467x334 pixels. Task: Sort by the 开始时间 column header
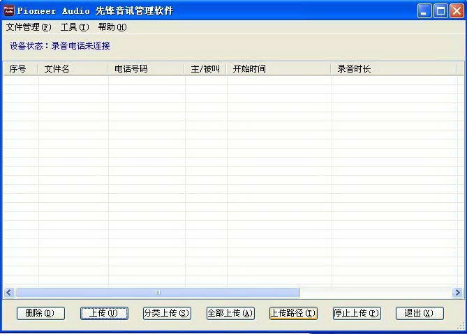[x=279, y=69]
